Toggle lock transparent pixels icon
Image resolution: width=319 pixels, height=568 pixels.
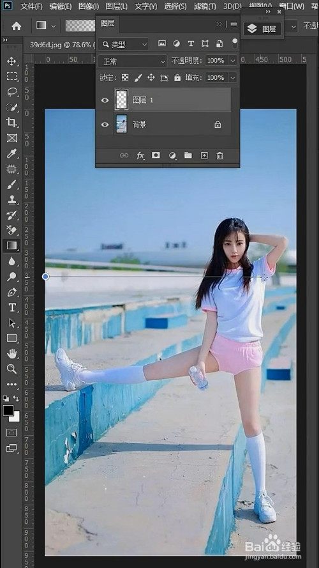[x=125, y=77]
